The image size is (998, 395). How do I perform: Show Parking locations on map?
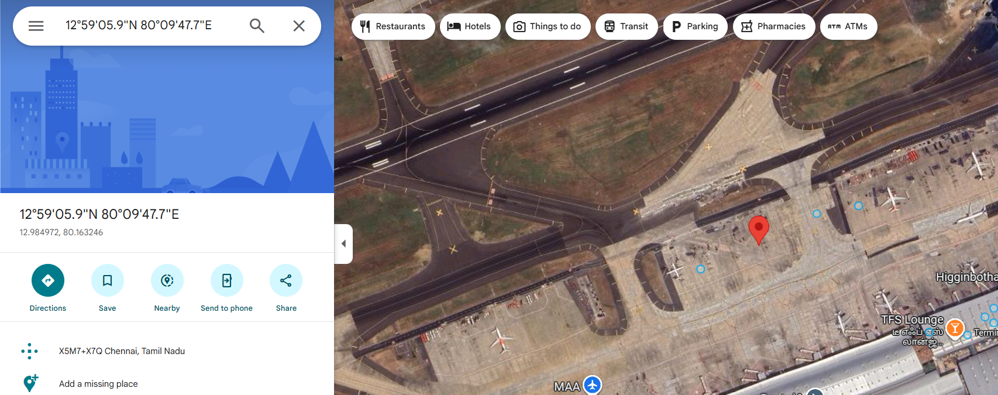[x=695, y=26]
